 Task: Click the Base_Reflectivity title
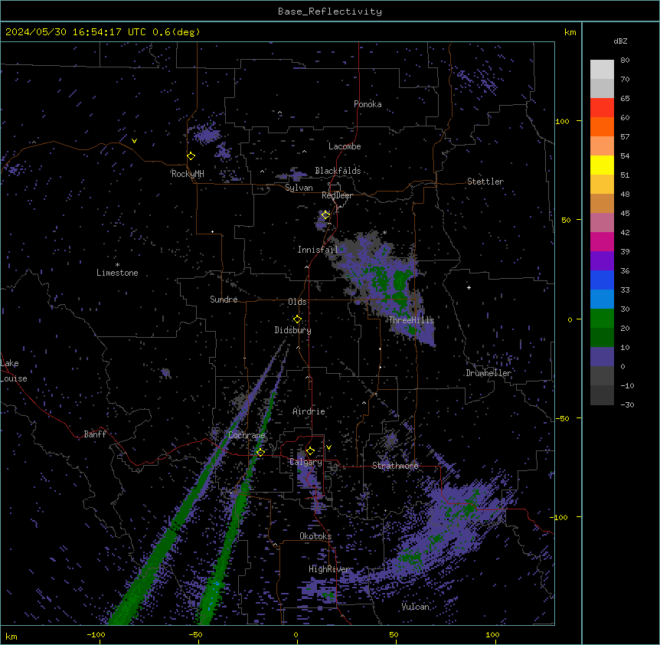coord(330,11)
